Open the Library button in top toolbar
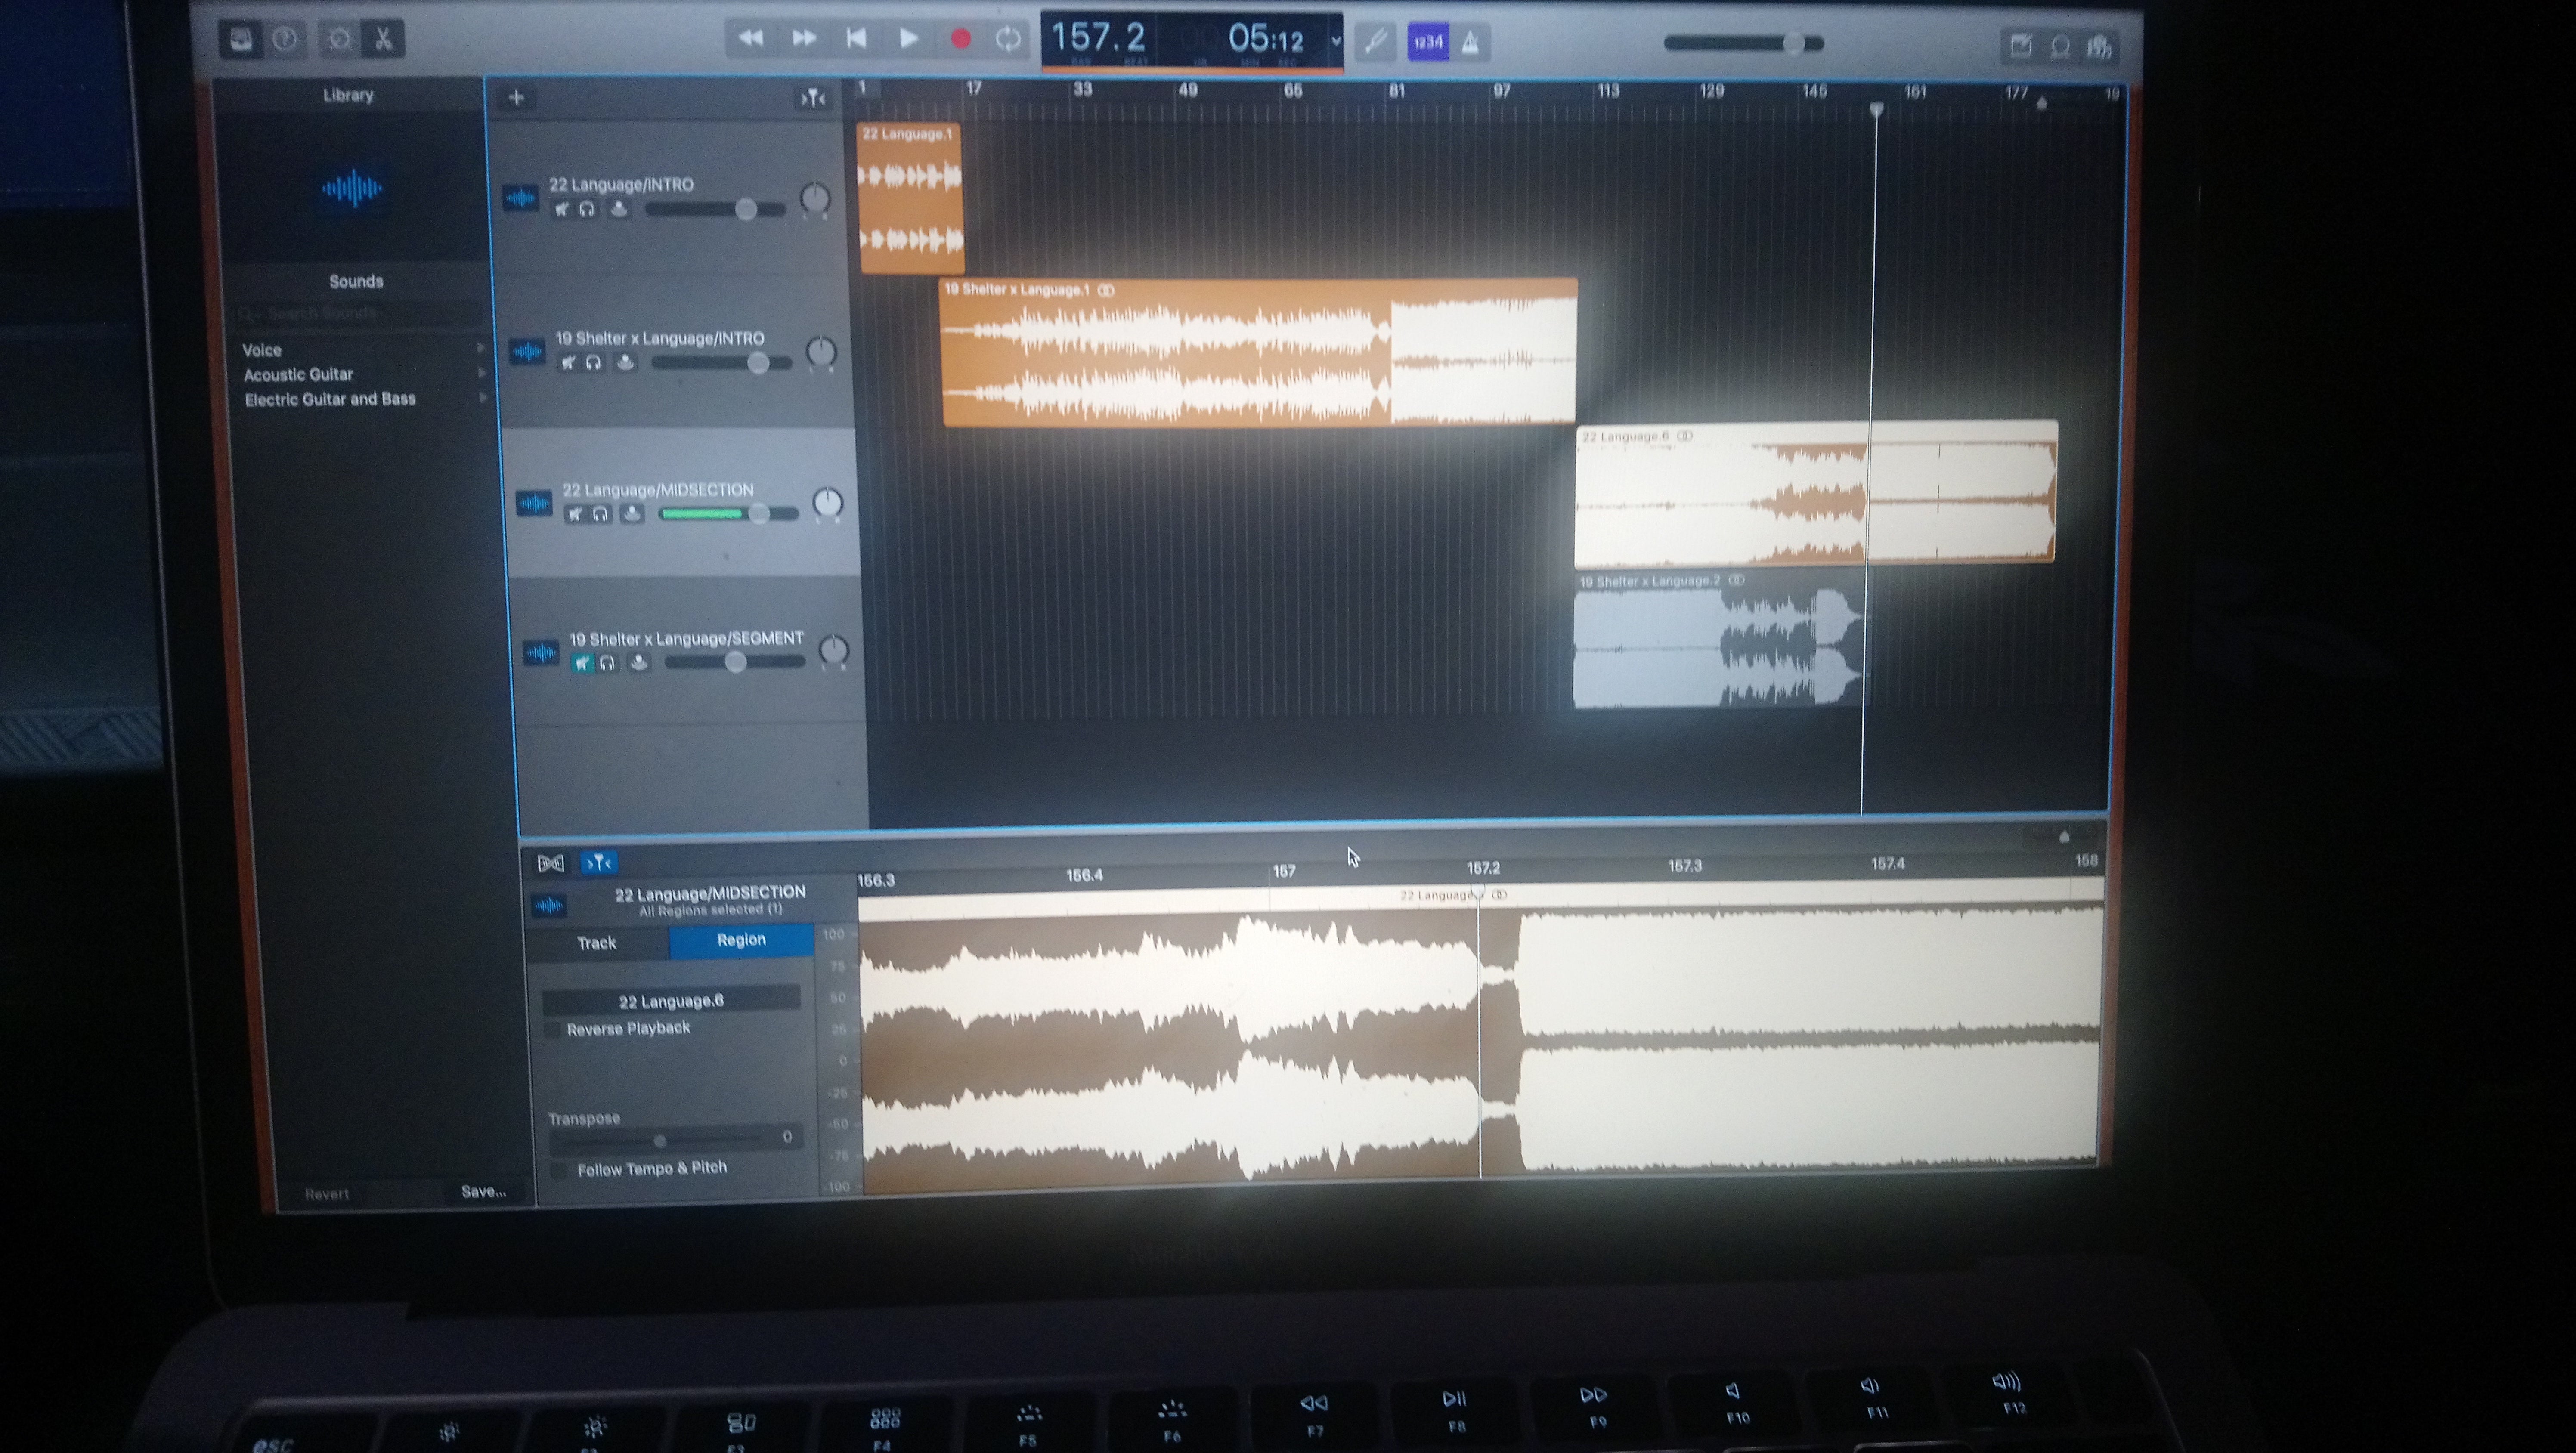The width and height of the screenshot is (2576, 1453). tap(241, 40)
